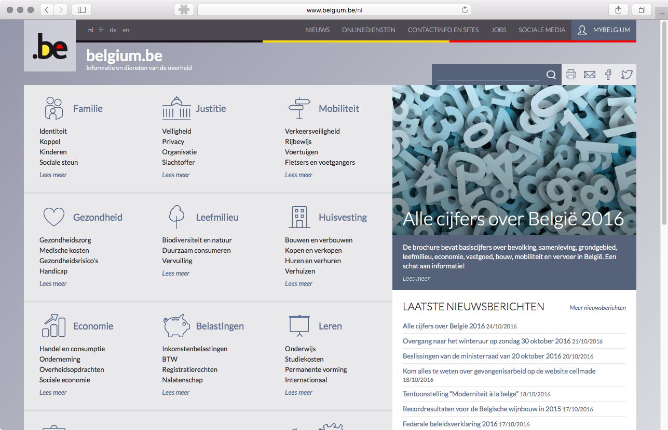Open the Jobs menu item
Image resolution: width=668 pixels, height=430 pixels.
click(x=499, y=30)
